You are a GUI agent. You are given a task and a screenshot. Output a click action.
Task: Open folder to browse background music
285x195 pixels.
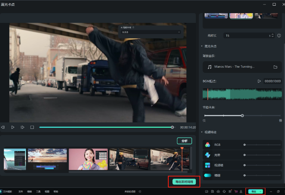[x=275, y=67]
